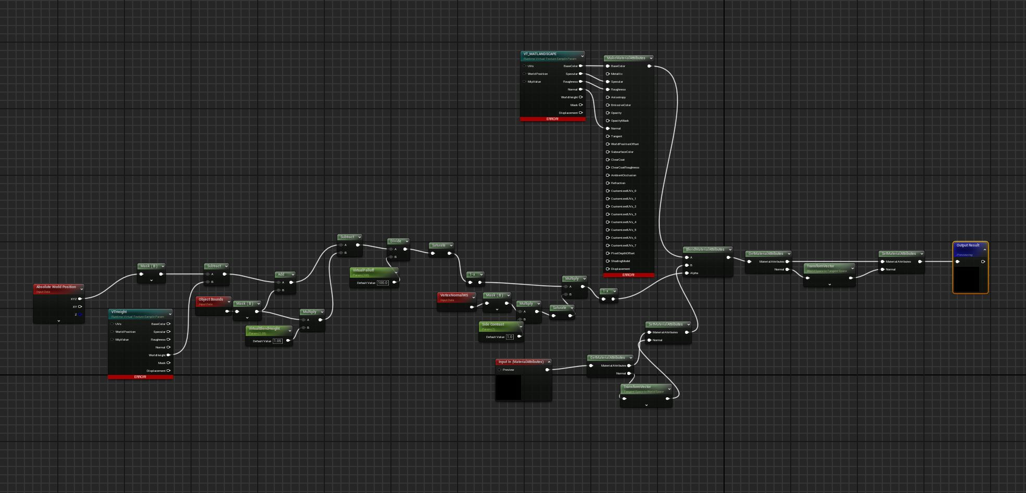Image resolution: width=1026 pixels, height=493 pixels.
Task: Click VT_MATLANDSCAPE node's BaseColor output pin
Action: [x=580, y=66]
